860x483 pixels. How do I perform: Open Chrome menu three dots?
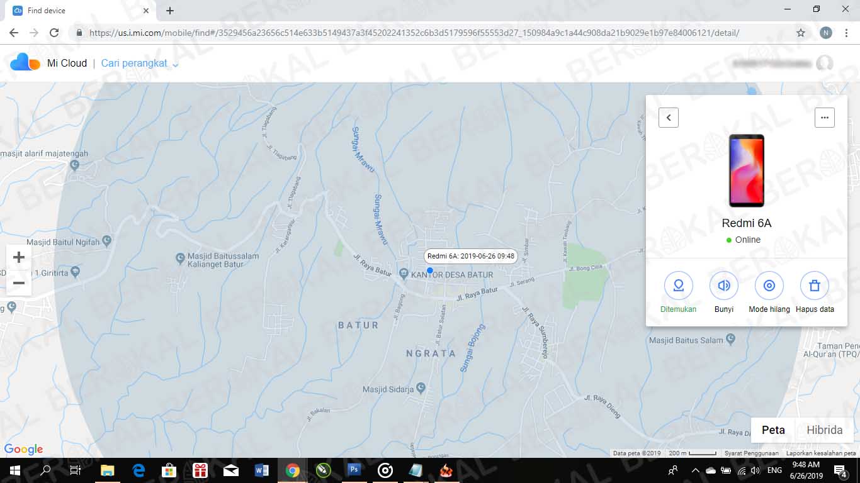846,33
